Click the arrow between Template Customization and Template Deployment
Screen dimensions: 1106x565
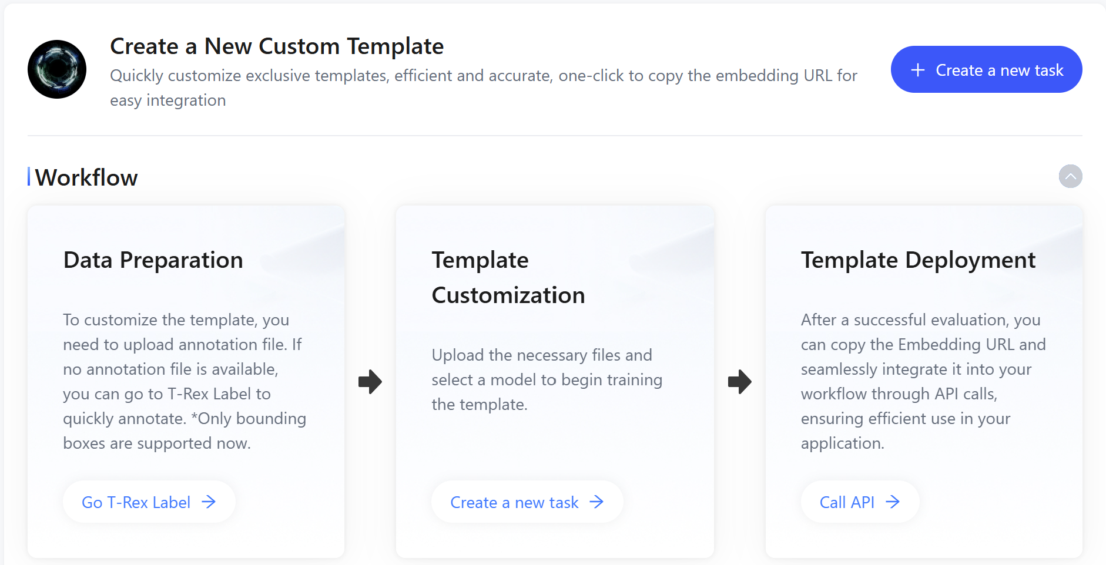pyautogui.click(x=739, y=382)
